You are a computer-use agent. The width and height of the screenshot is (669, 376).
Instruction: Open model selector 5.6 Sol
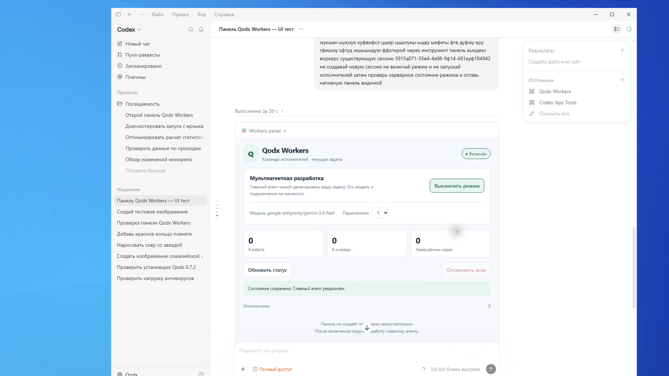437,369
